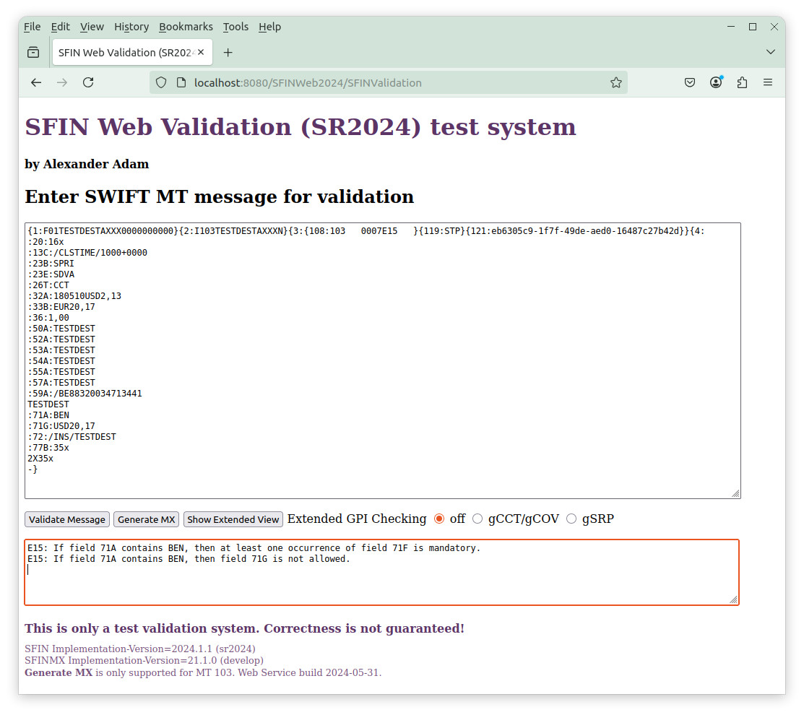Open the Firefox View recent browsing icon
This screenshot has height=715, width=804.
[x=33, y=52]
